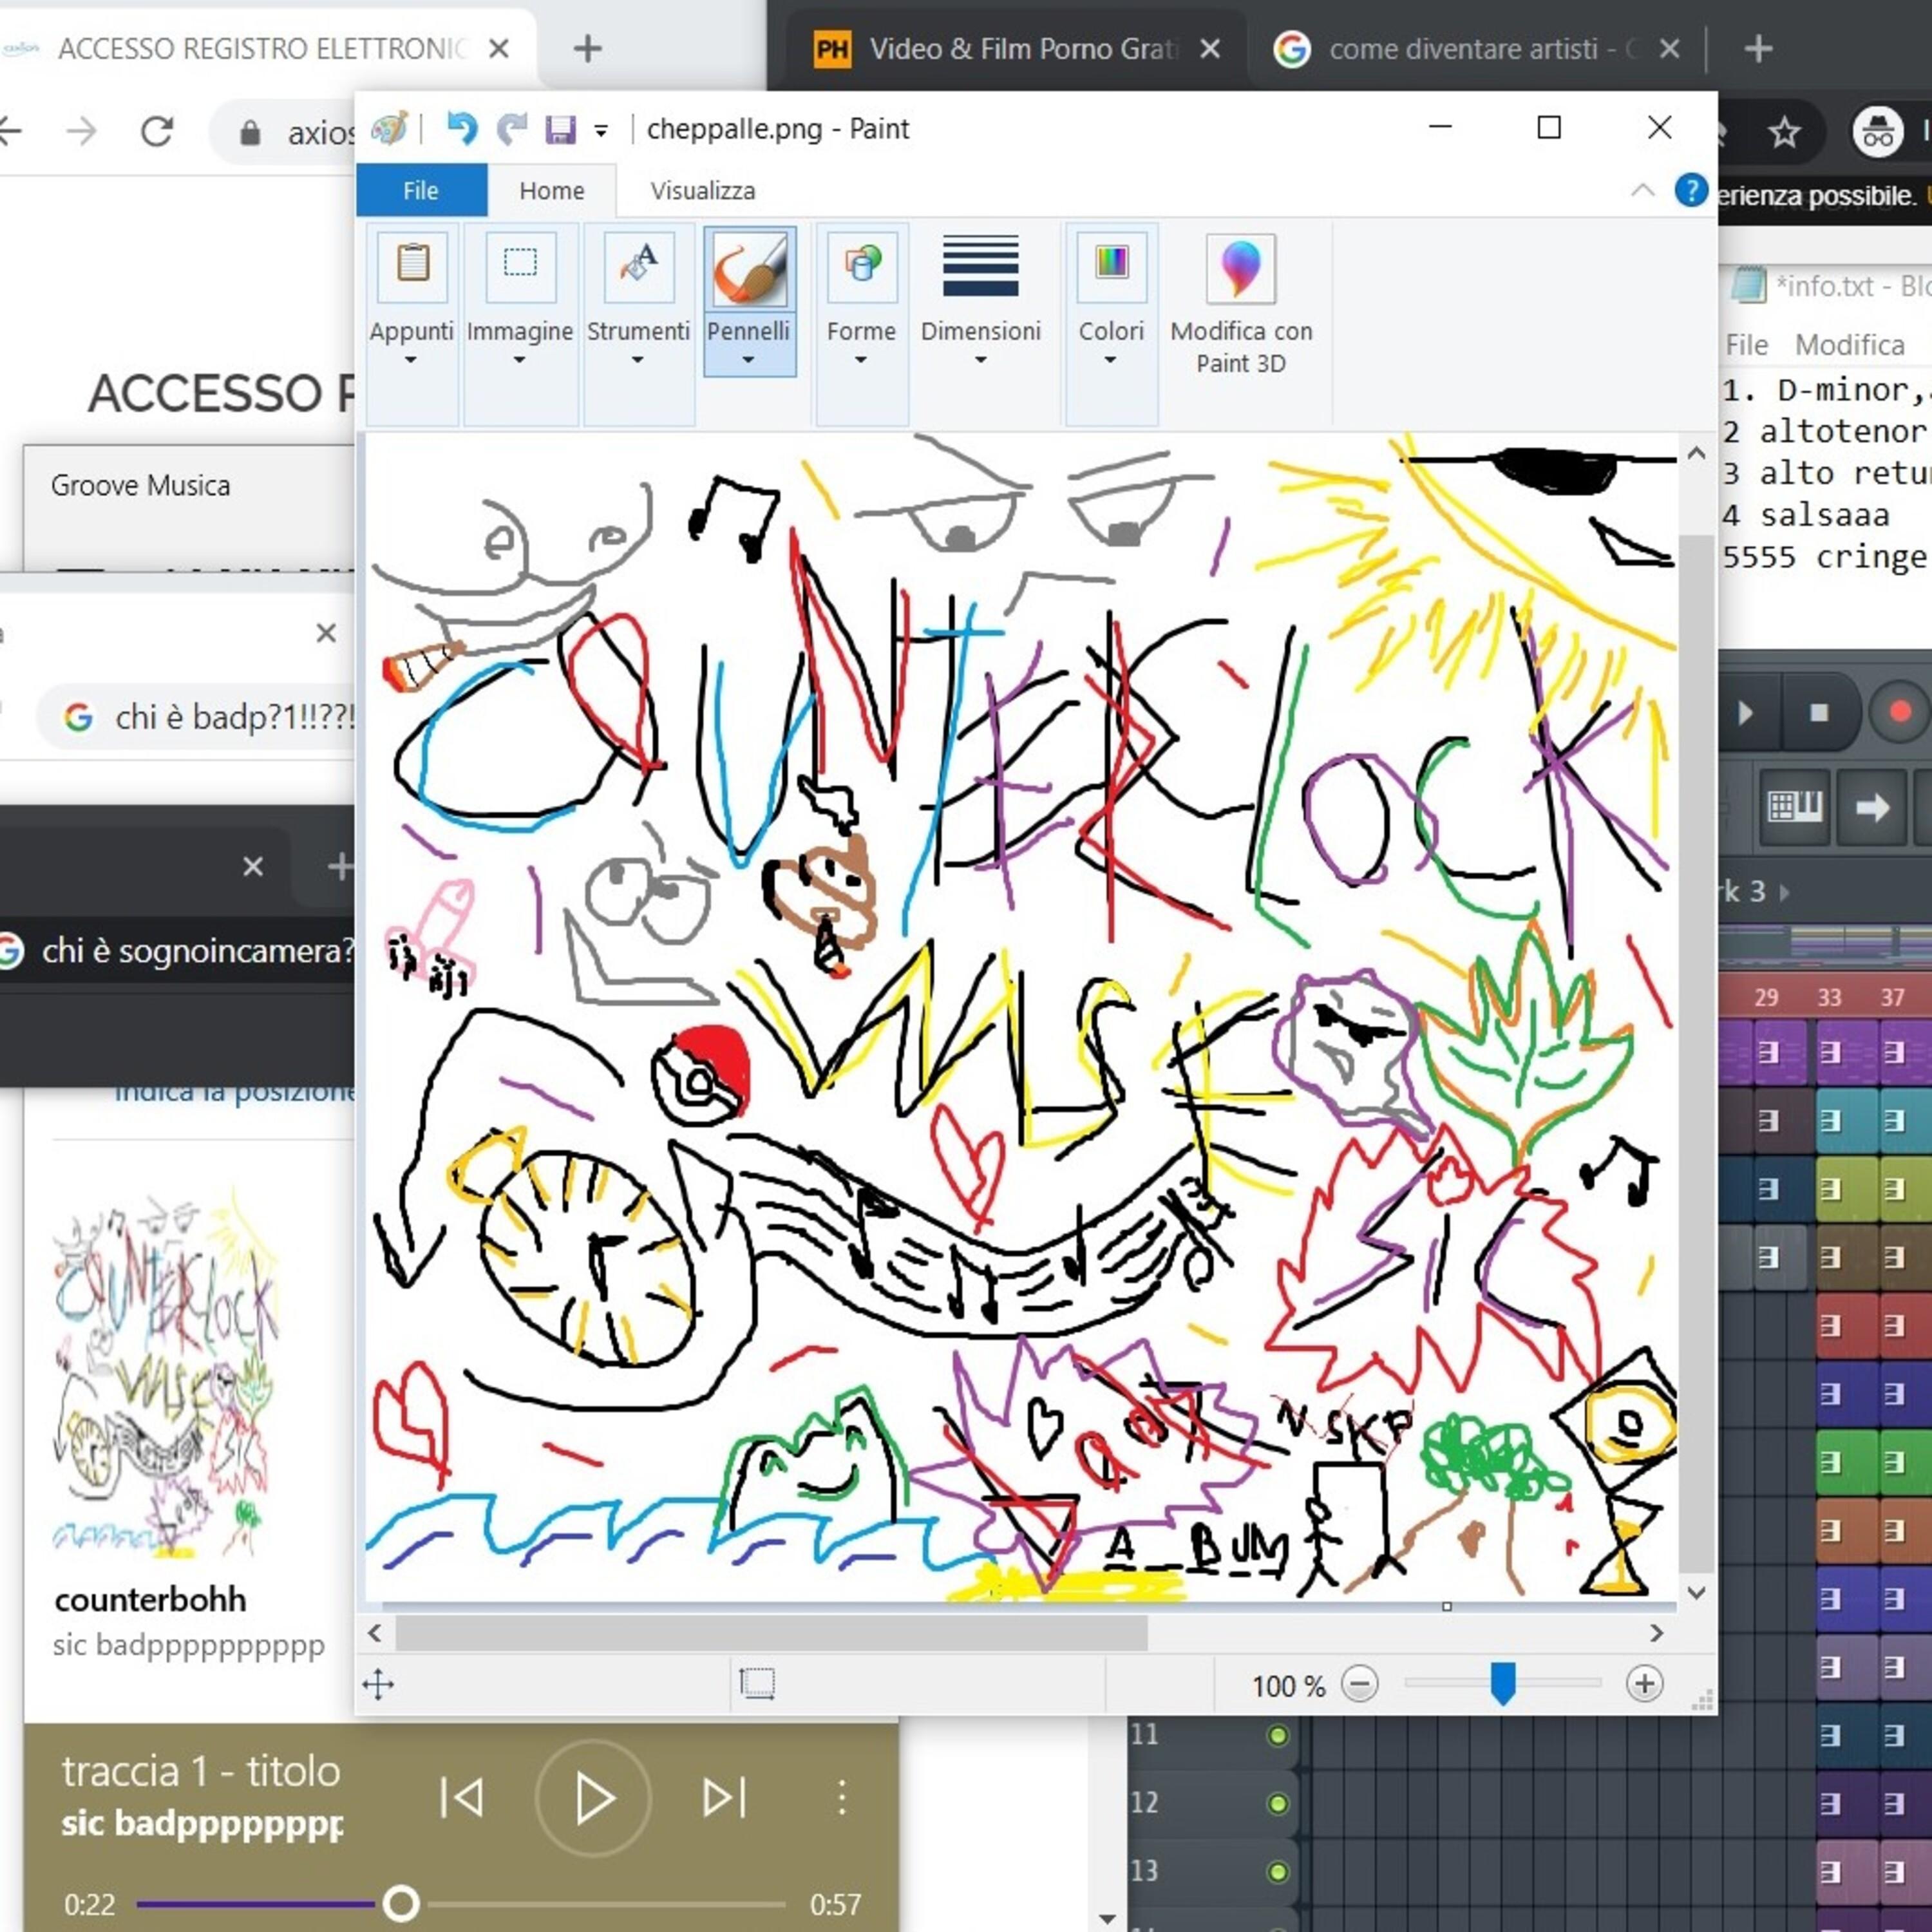
Task: Toggle green mute light on channel 12
Action: tap(1277, 1804)
